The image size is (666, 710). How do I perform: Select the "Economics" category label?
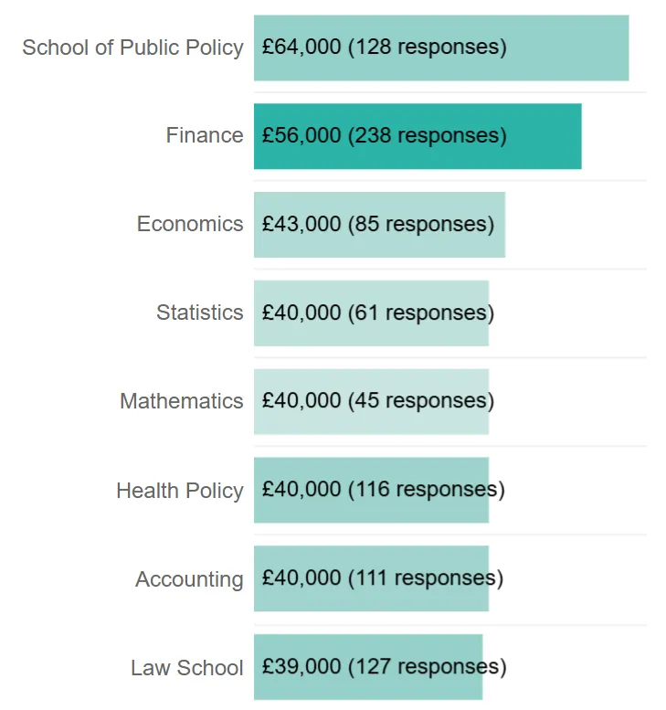pos(190,225)
